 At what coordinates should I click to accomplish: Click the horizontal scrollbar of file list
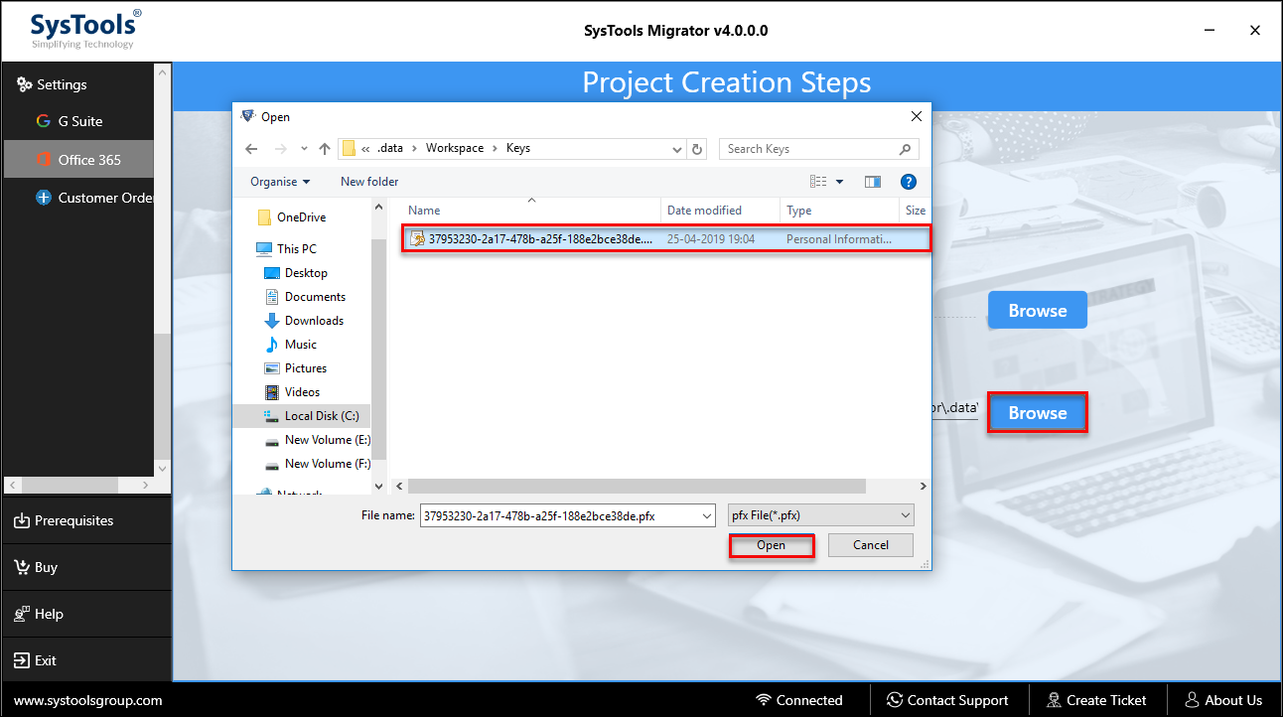pos(637,487)
